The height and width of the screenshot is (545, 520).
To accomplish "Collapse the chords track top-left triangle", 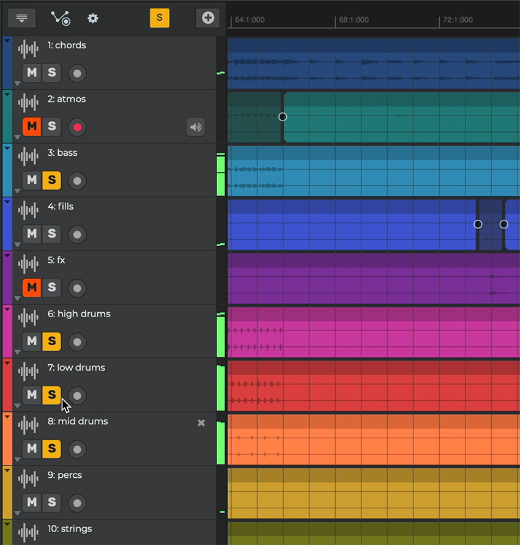I will pos(7,40).
